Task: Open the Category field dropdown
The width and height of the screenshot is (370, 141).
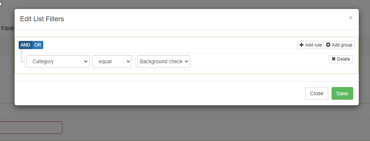Action: pos(58,61)
